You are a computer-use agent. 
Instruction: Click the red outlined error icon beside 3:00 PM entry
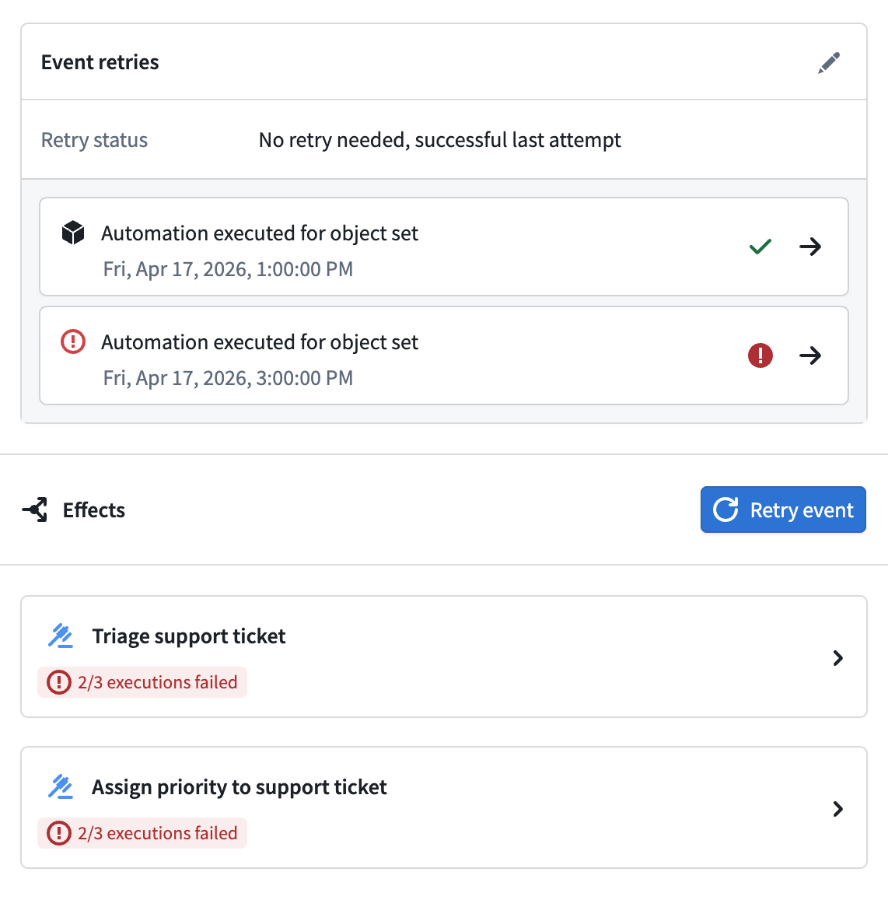(73, 341)
